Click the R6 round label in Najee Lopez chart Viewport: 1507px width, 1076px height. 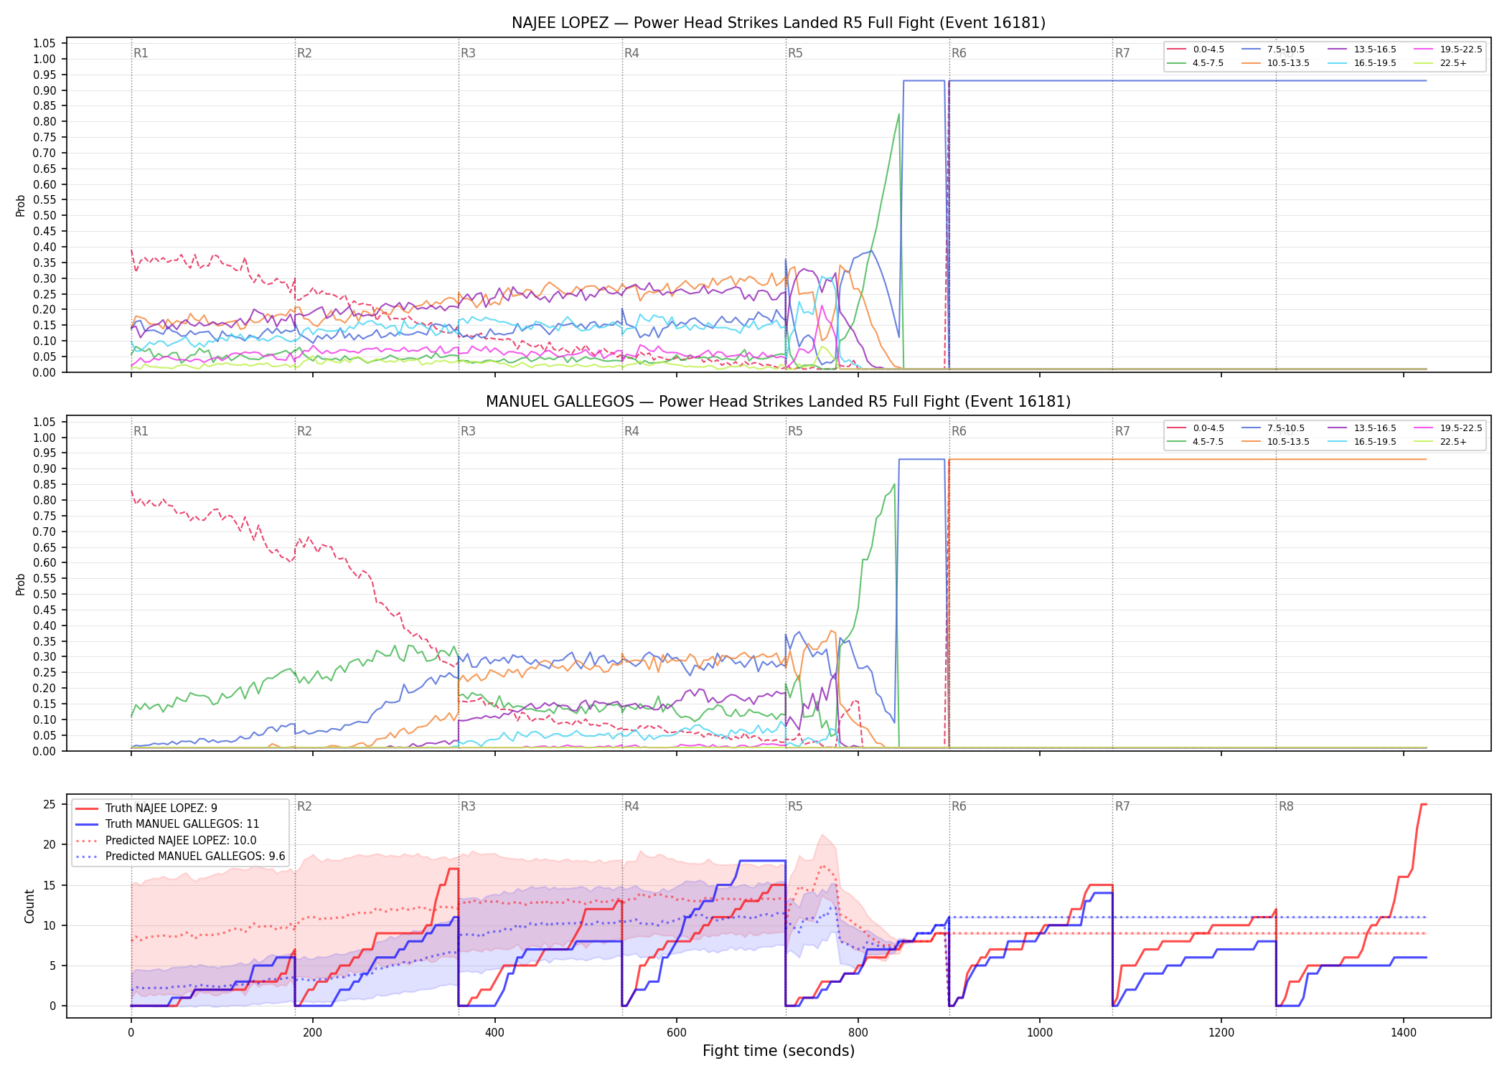pos(959,53)
